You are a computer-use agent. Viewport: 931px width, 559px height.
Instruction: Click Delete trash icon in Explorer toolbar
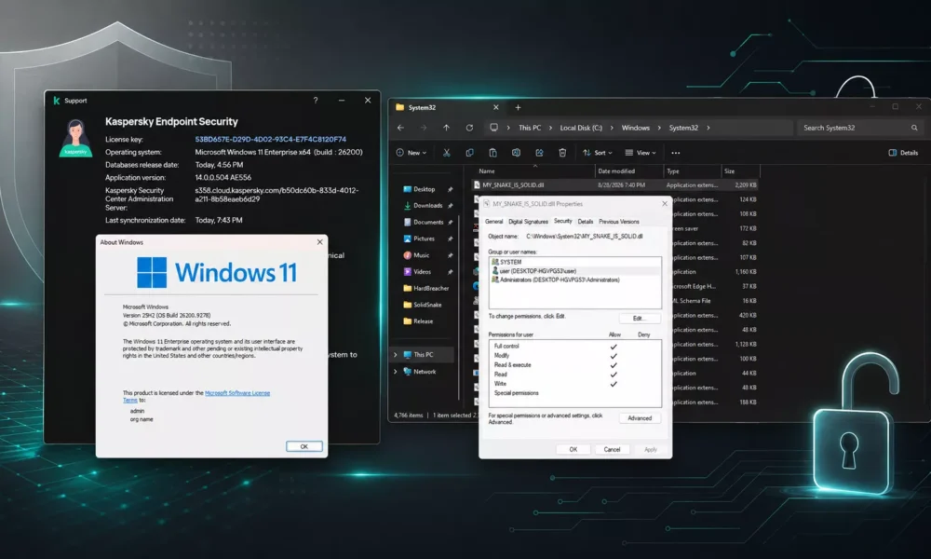(x=562, y=153)
